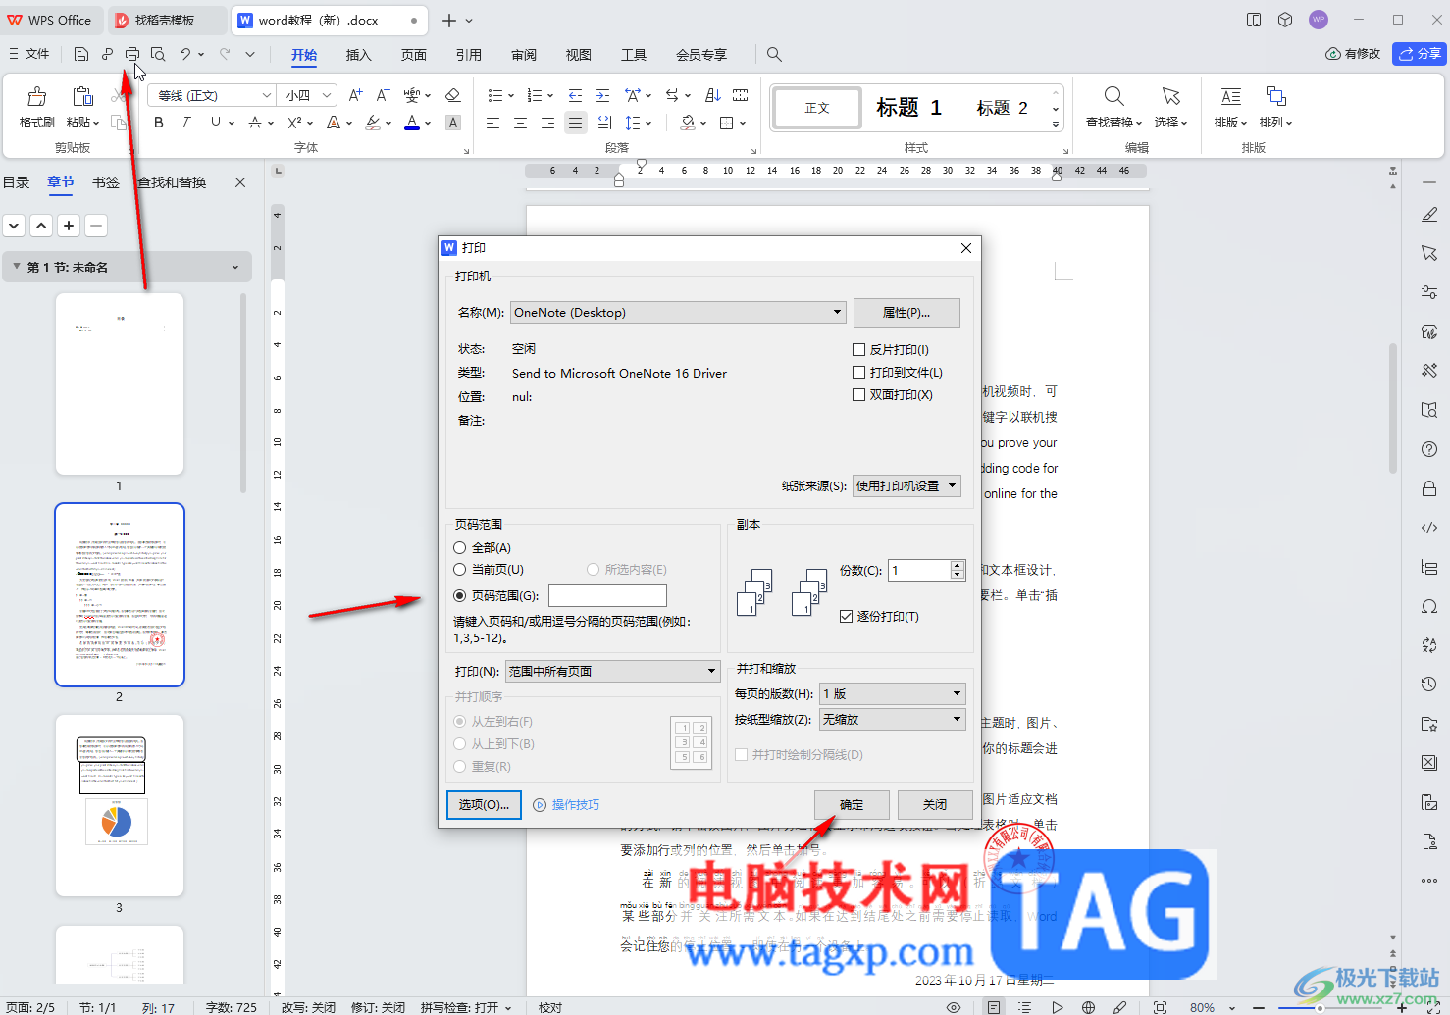The width and height of the screenshot is (1450, 1015).
Task: Open print preview icon
Action: tap(158, 54)
